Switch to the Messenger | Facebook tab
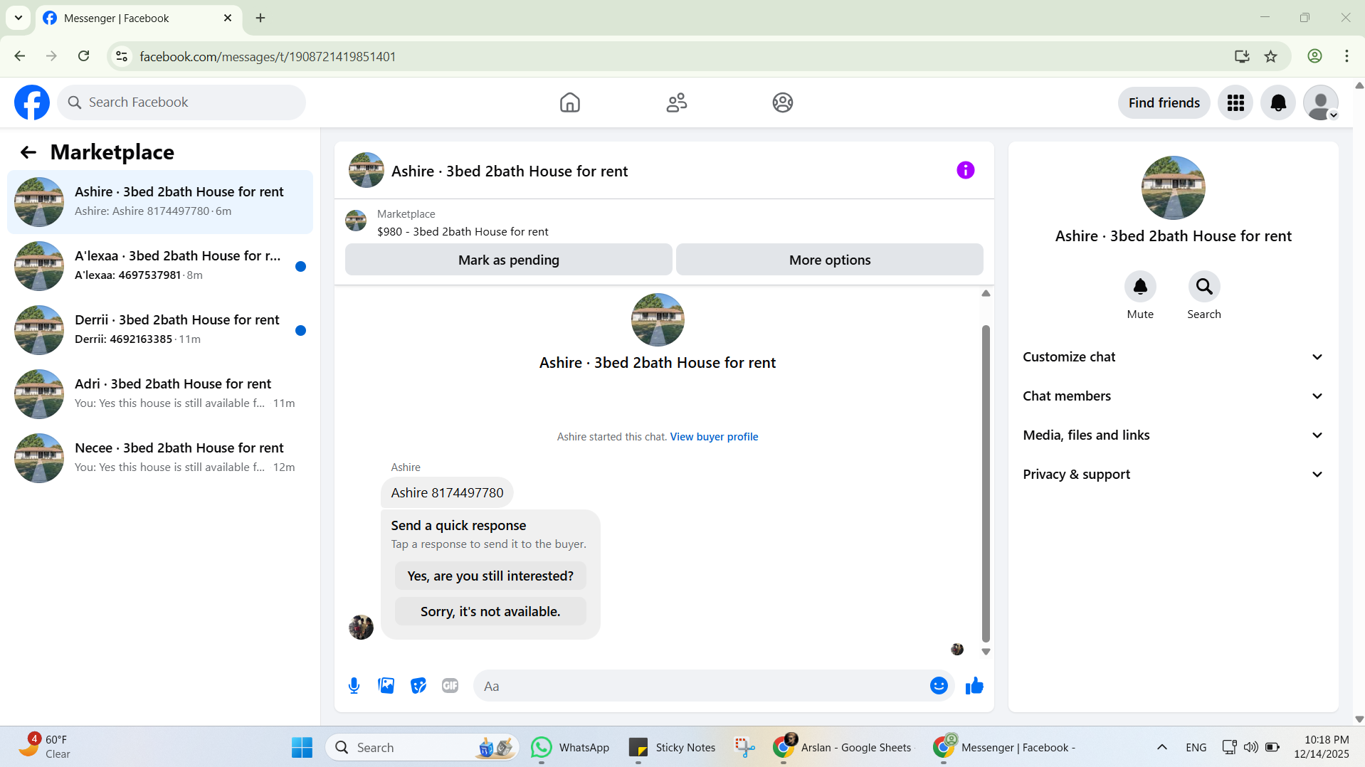The width and height of the screenshot is (1365, 767). 139,18
